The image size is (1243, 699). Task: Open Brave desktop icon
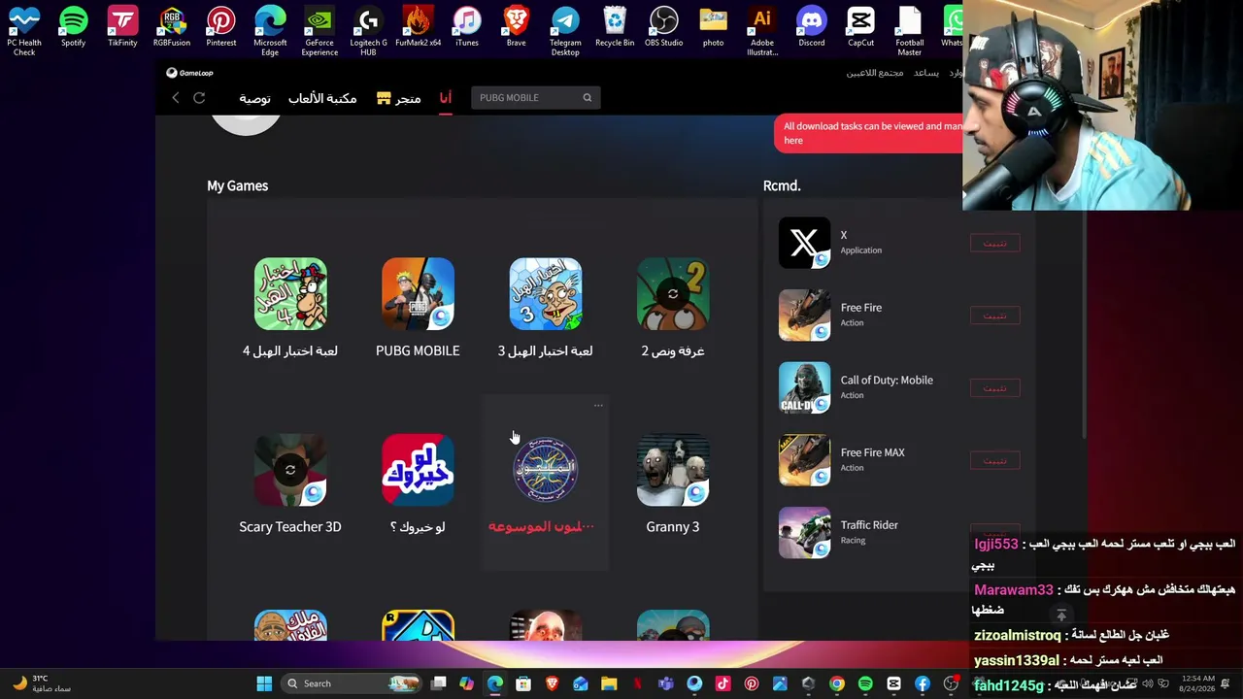[x=516, y=27]
